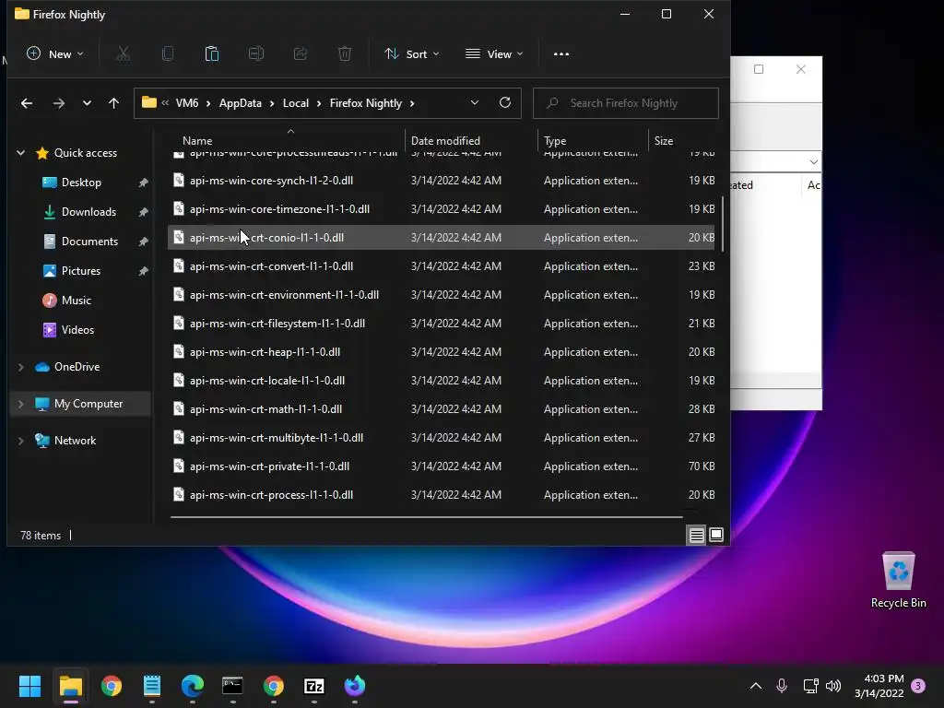Open the See more ellipsis menu

tap(561, 54)
